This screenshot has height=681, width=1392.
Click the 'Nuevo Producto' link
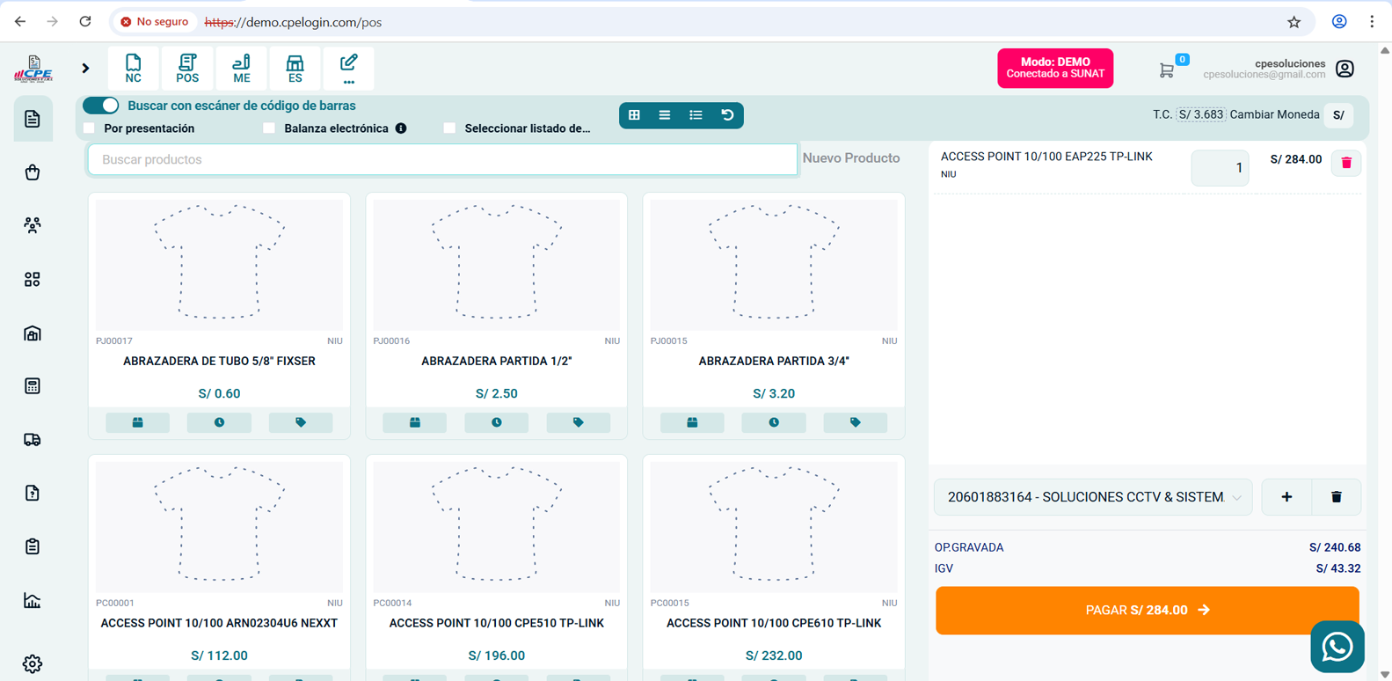850,158
